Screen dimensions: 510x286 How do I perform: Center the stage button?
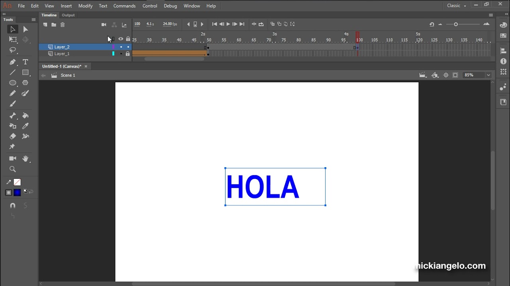click(446, 75)
